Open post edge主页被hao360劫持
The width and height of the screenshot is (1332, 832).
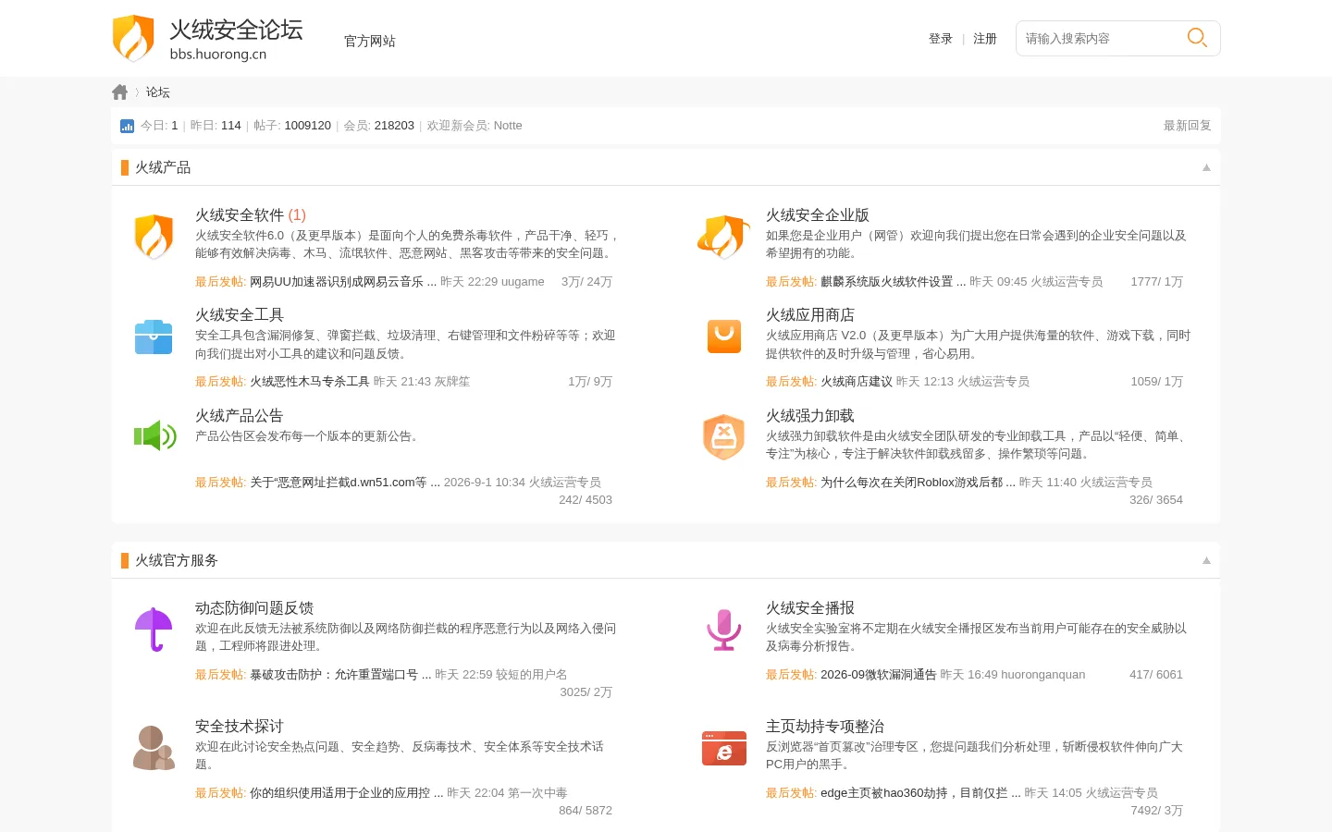(x=920, y=793)
